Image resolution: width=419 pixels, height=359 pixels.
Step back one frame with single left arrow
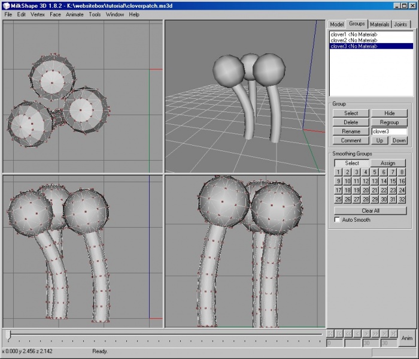pyautogui.click(x=358, y=333)
